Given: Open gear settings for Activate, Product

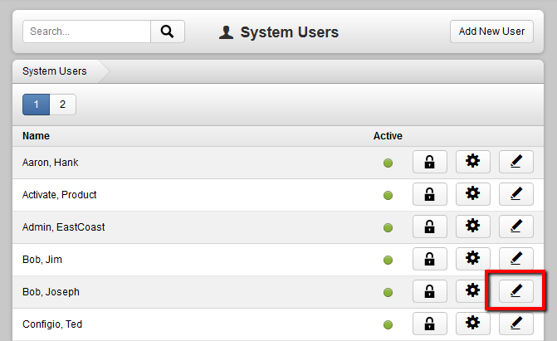Looking at the screenshot, I should click(473, 194).
